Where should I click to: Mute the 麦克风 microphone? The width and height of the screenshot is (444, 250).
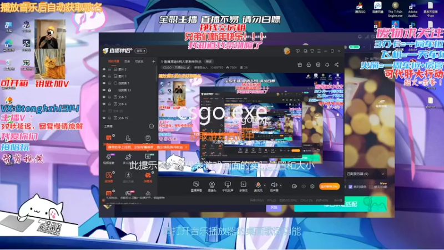(258, 187)
